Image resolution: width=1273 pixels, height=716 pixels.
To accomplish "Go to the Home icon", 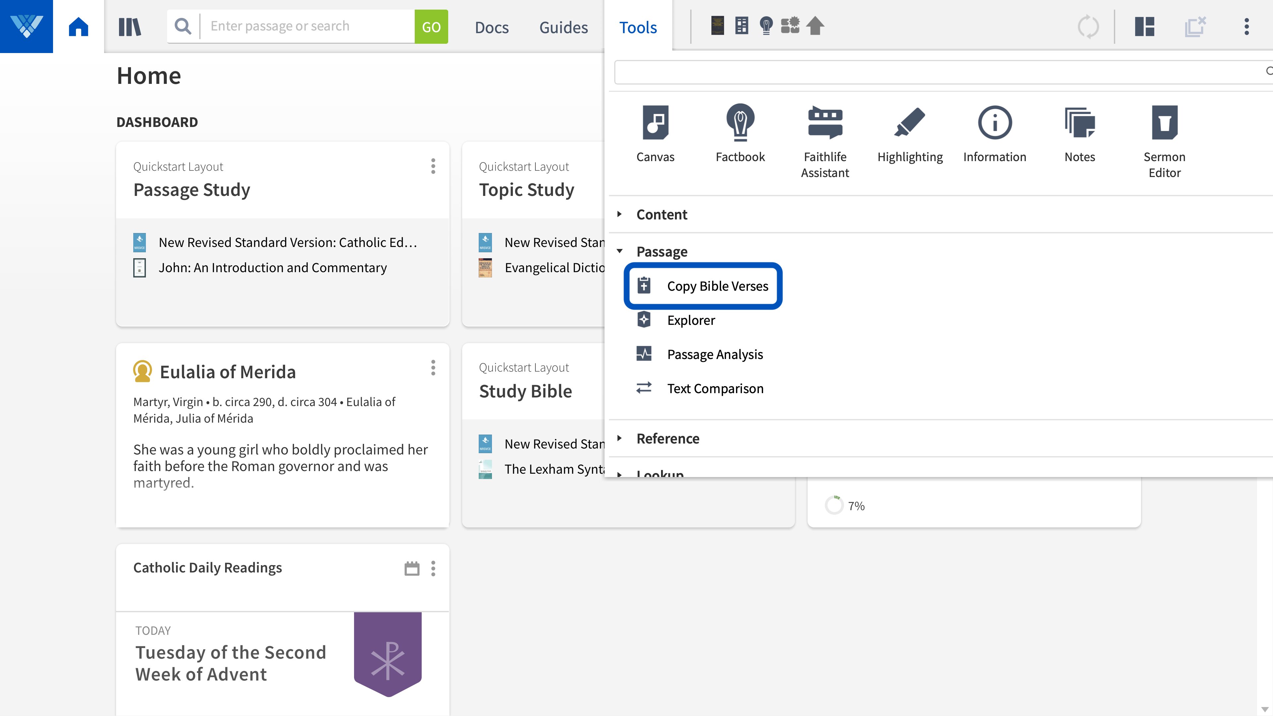I will point(78,27).
